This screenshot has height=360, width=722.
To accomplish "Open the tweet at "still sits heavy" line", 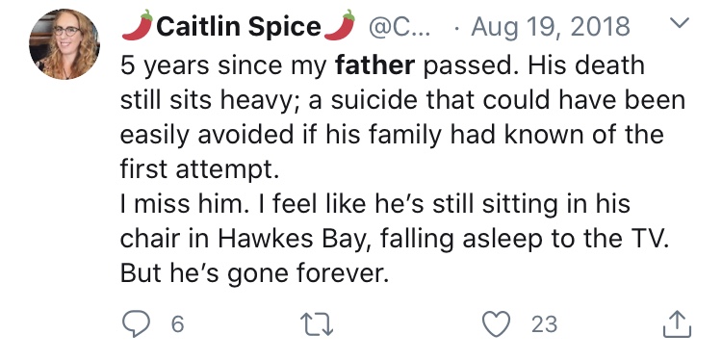I will click(x=403, y=100).
